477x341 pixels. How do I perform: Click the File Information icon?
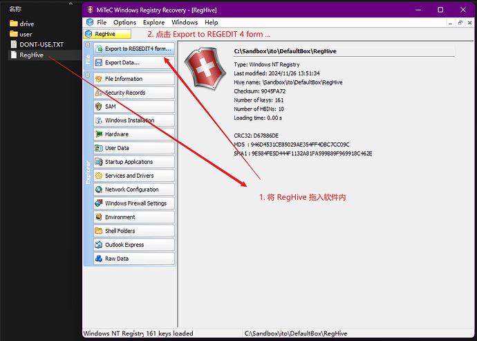(99, 79)
